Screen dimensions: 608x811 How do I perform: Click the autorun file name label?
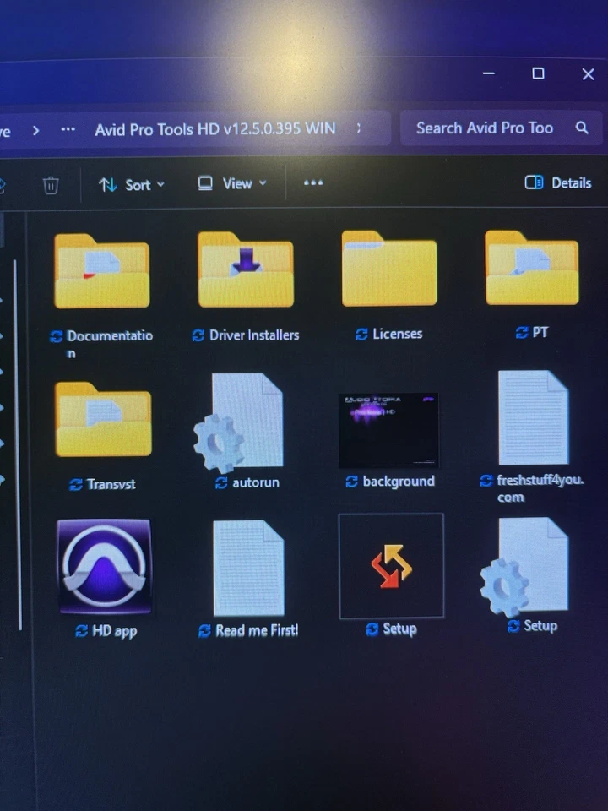255,482
